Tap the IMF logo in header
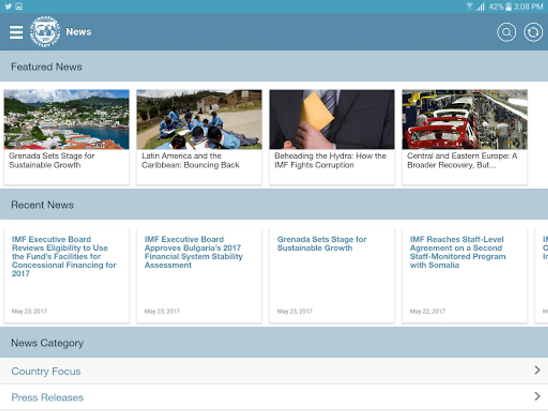Viewport: 548px width, 411px height. 45,32
